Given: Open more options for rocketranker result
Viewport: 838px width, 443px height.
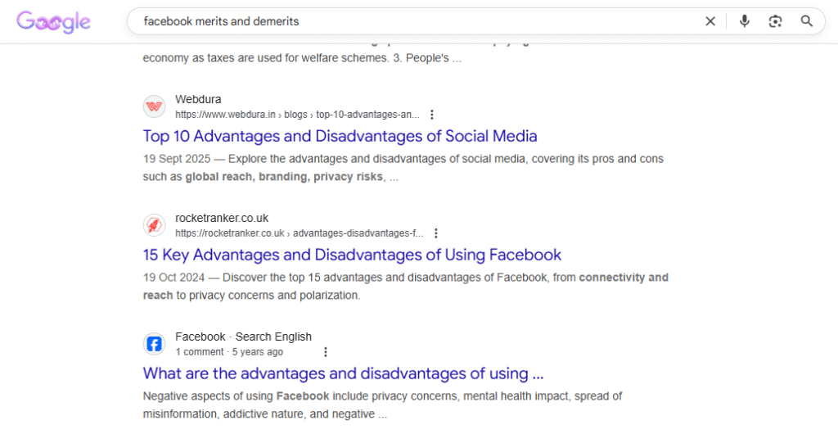Looking at the screenshot, I should (436, 233).
